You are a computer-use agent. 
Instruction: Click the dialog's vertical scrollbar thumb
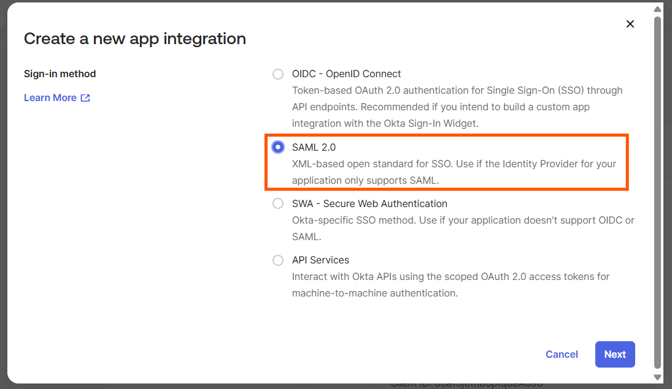(x=657, y=192)
